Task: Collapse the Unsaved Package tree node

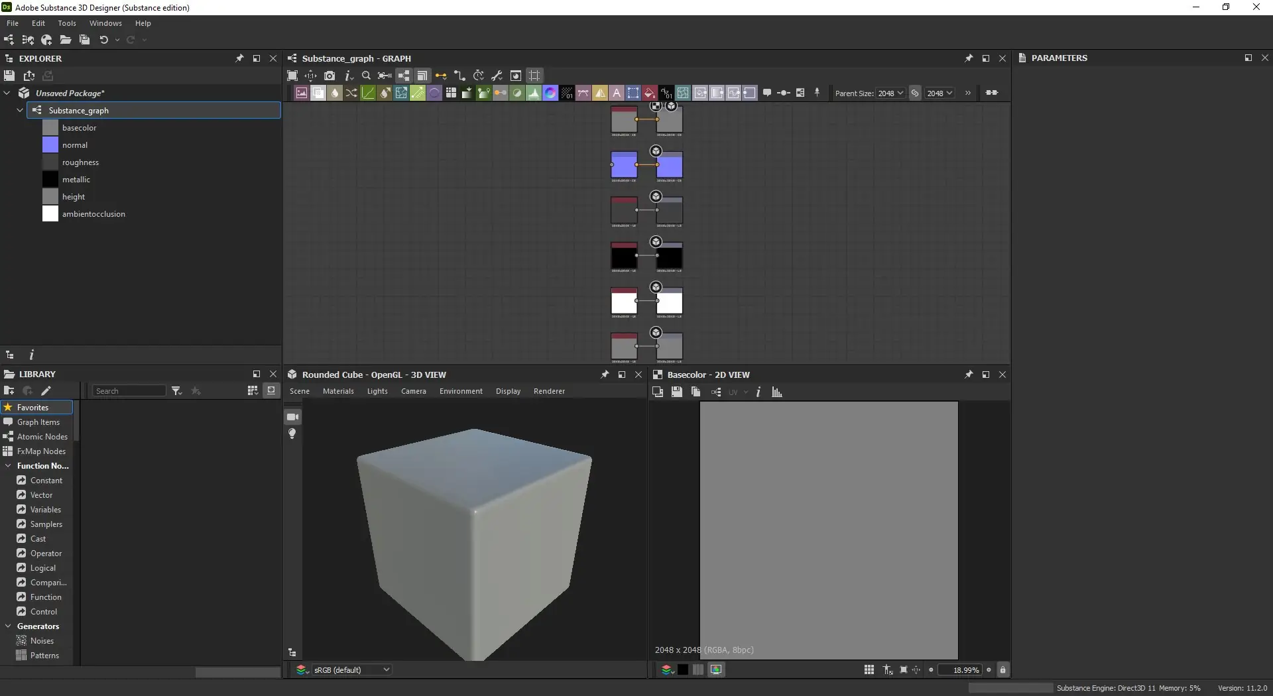Action: click(7, 93)
